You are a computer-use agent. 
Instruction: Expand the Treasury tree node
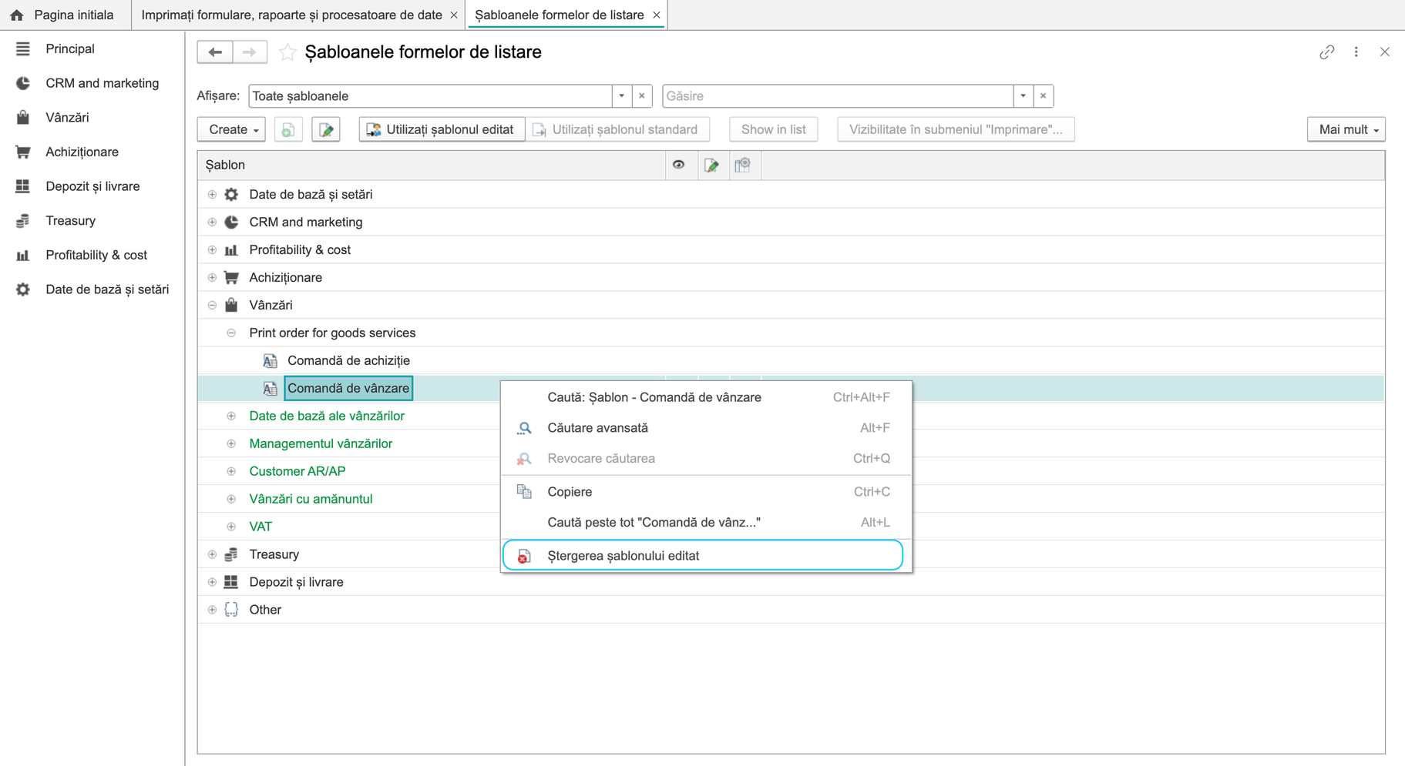pos(212,555)
